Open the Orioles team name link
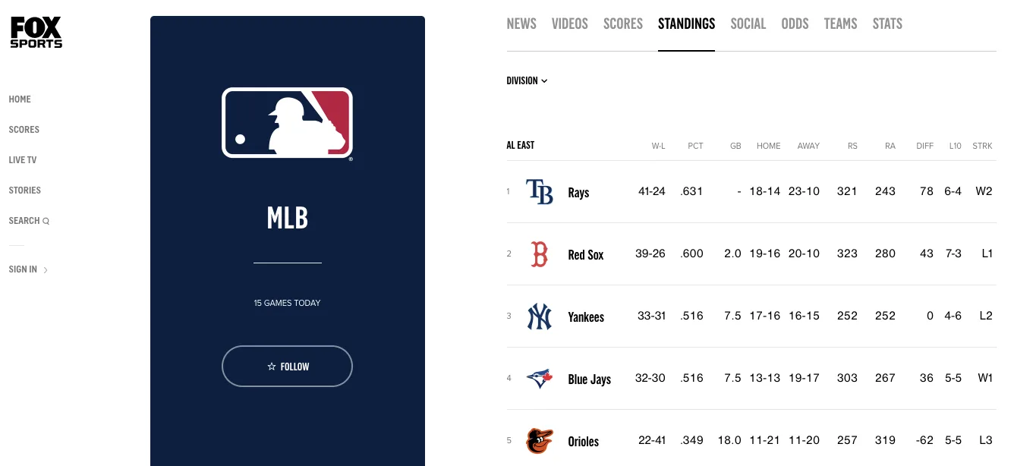The height and width of the screenshot is (466, 1014). pyautogui.click(x=584, y=442)
